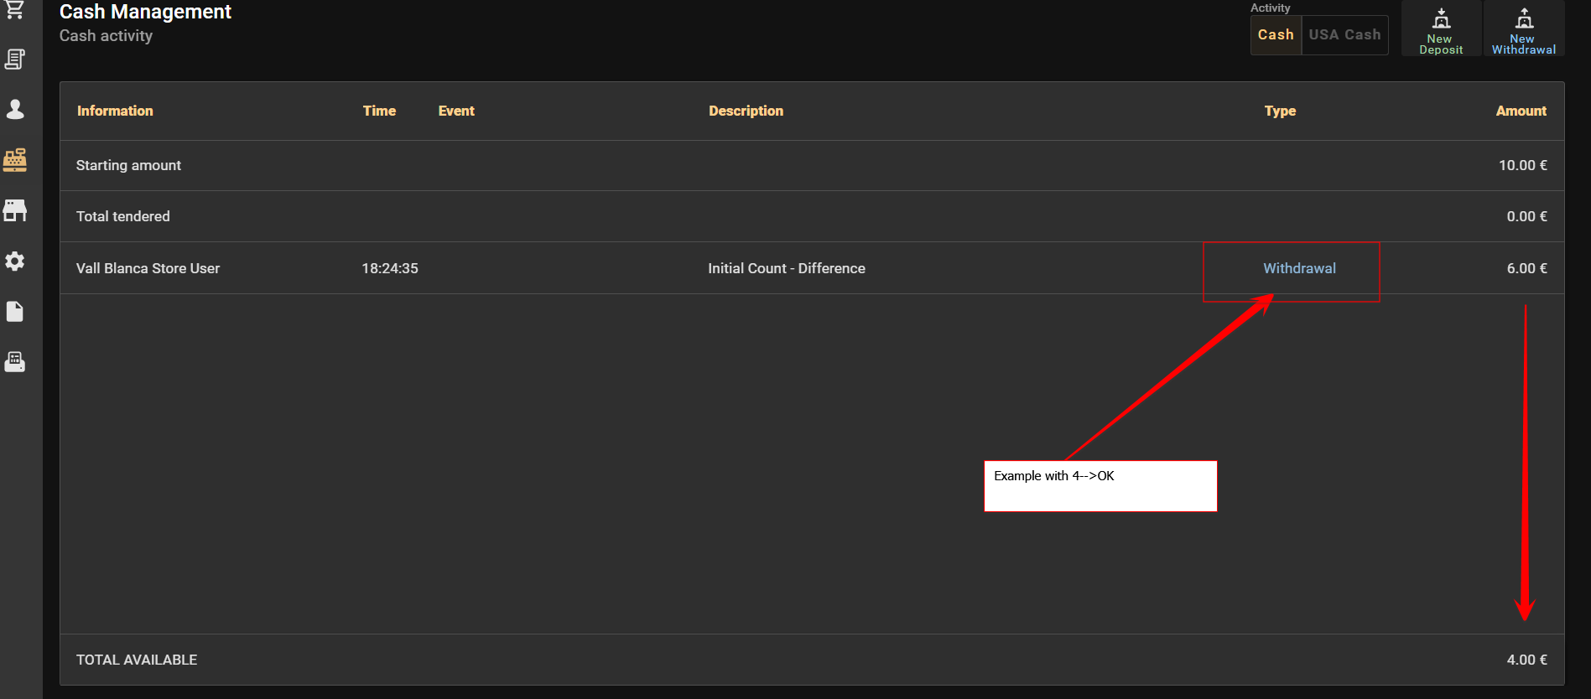Open the settings gear sidebar icon

point(15,261)
